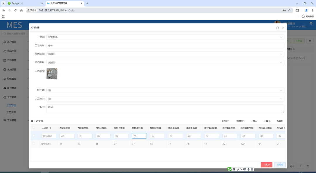Check the checkbox for row B100001
Screen dimensions: 316x173
click(x=34, y=144)
